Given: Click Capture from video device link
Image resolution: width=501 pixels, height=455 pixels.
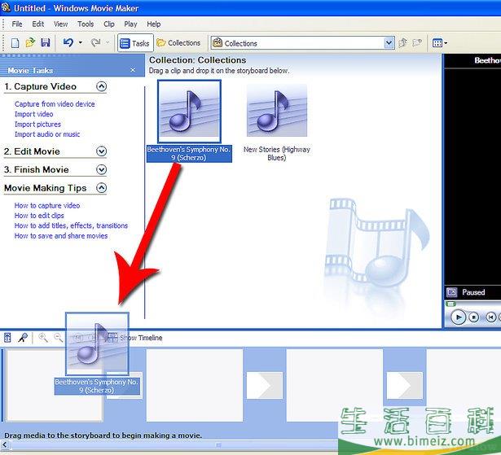Looking at the screenshot, I should (x=55, y=104).
